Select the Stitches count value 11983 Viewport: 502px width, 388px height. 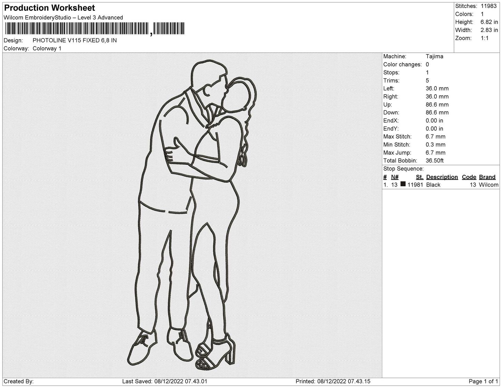(x=488, y=6)
